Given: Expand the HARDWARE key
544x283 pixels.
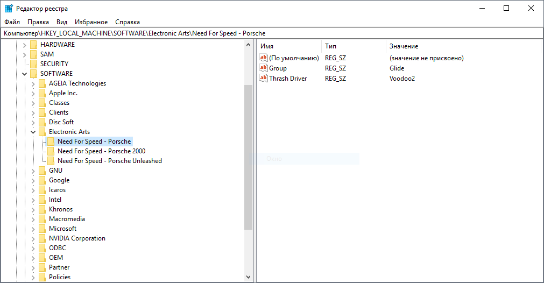Looking at the screenshot, I should click(x=24, y=45).
